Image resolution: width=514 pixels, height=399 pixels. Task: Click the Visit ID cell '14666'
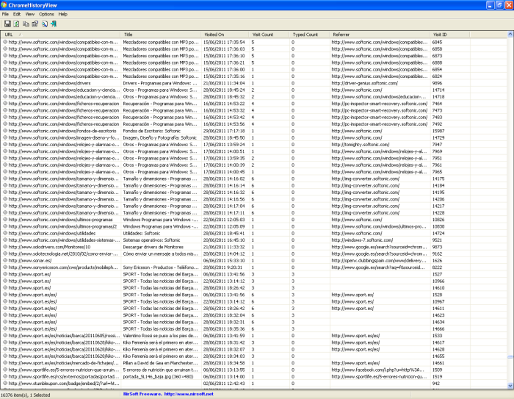tap(438, 329)
